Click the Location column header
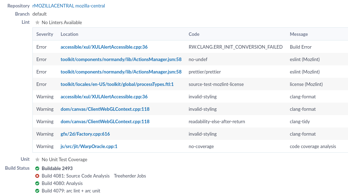 pyautogui.click(x=69, y=34)
